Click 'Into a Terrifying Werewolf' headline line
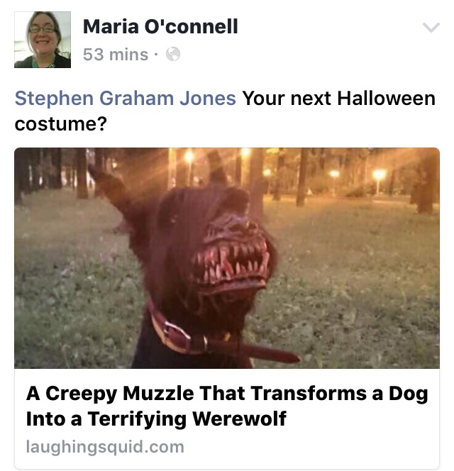Image resolution: width=454 pixels, height=471 pixels. 156,419
